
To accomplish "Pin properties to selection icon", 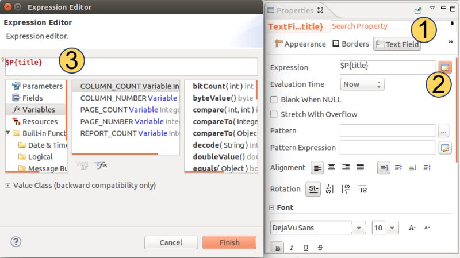I will tap(418, 10).
